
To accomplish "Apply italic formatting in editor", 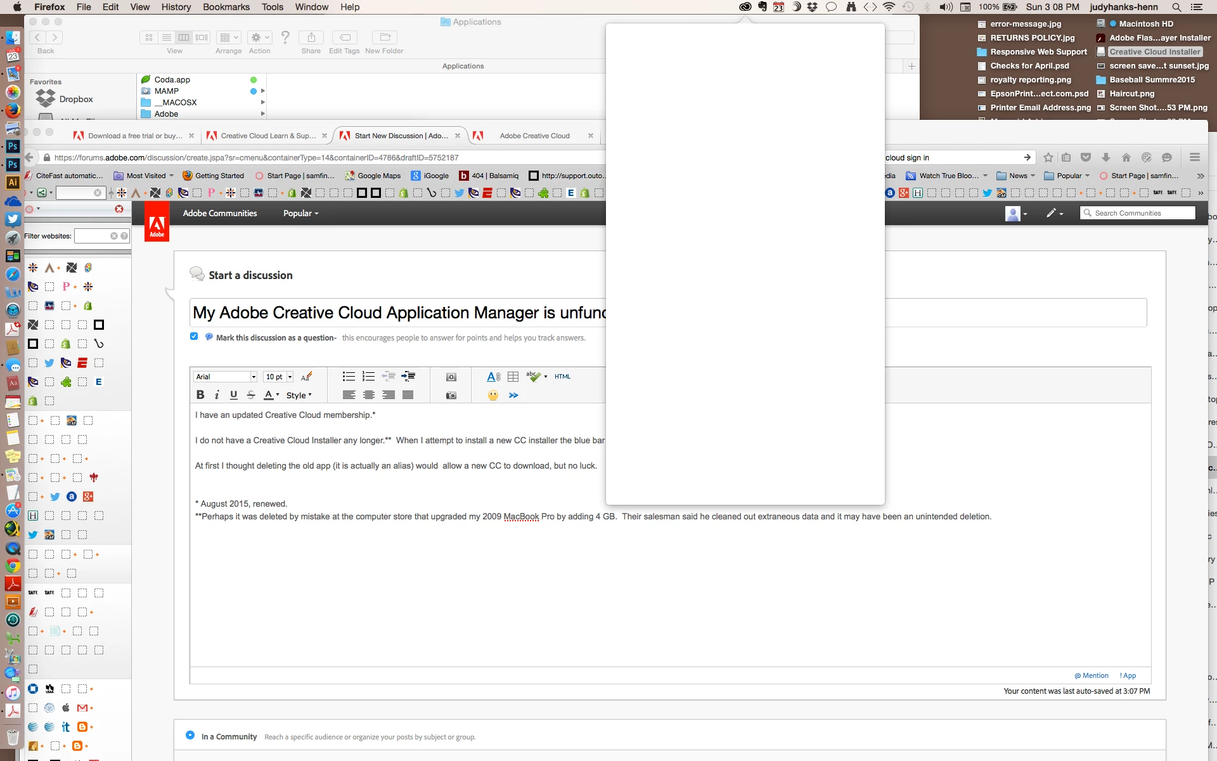I will pyautogui.click(x=217, y=395).
